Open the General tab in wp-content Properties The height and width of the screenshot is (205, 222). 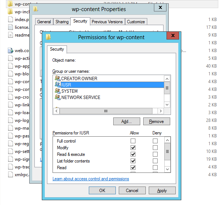click(x=44, y=22)
